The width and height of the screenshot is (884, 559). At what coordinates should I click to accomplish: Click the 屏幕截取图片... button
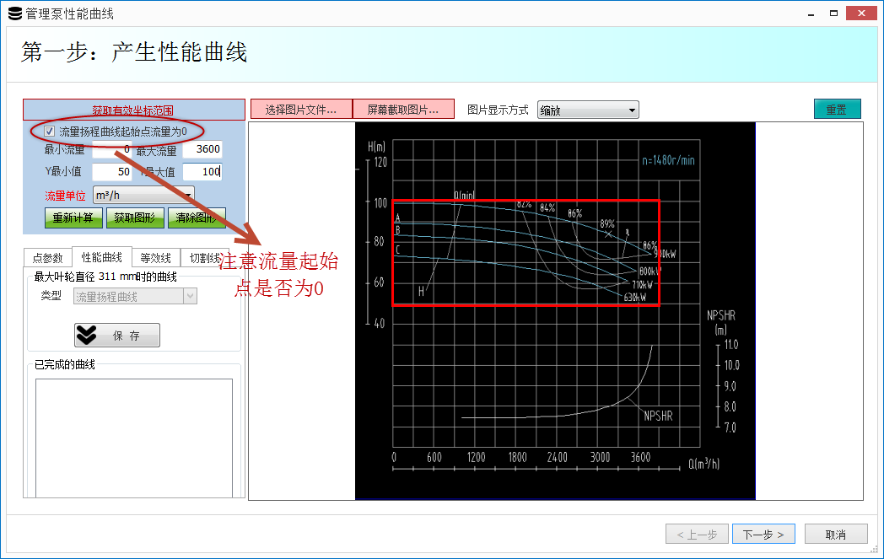pyautogui.click(x=403, y=110)
